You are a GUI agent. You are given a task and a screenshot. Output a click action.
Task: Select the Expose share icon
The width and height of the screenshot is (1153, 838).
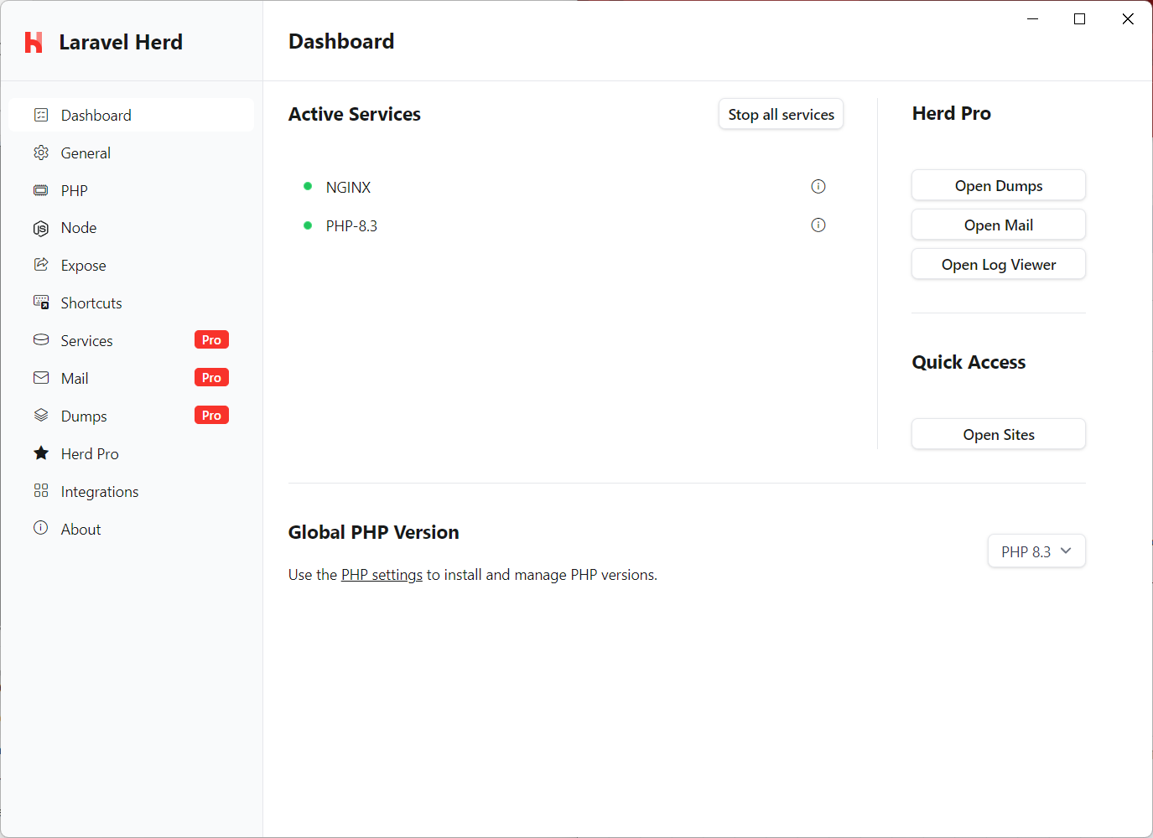tap(41, 265)
